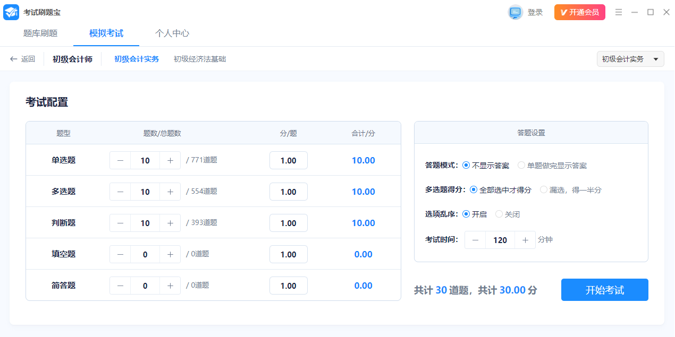Decrease 判断题 question count with minus
This screenshot has width=675, height=337.
(120, 223)
